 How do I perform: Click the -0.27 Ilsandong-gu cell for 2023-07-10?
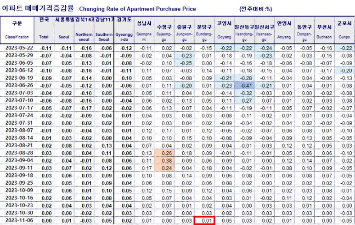coord(244,100)
